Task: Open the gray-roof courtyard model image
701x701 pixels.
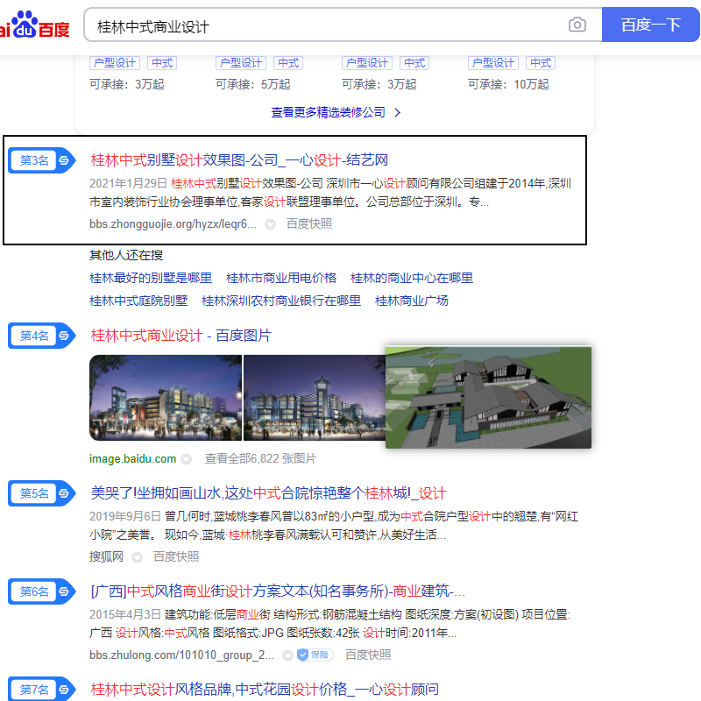Action: point(488,397)
